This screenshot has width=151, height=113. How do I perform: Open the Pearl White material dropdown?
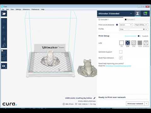pyautogui.click(x=141, y=25)
